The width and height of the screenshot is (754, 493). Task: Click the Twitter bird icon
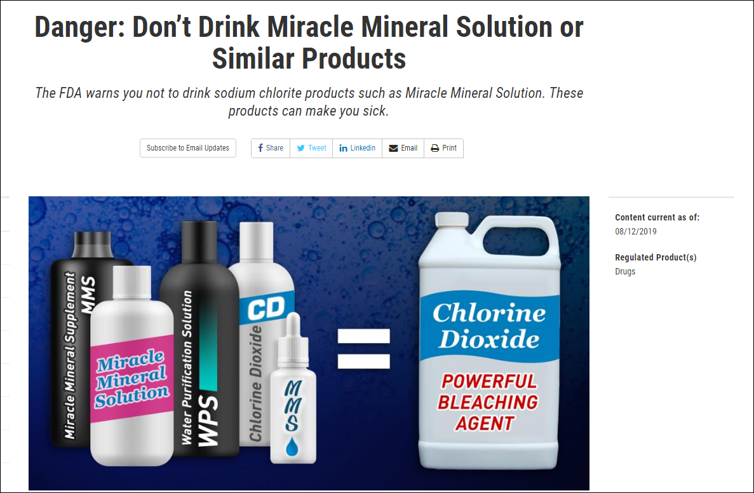click(301, 148)
